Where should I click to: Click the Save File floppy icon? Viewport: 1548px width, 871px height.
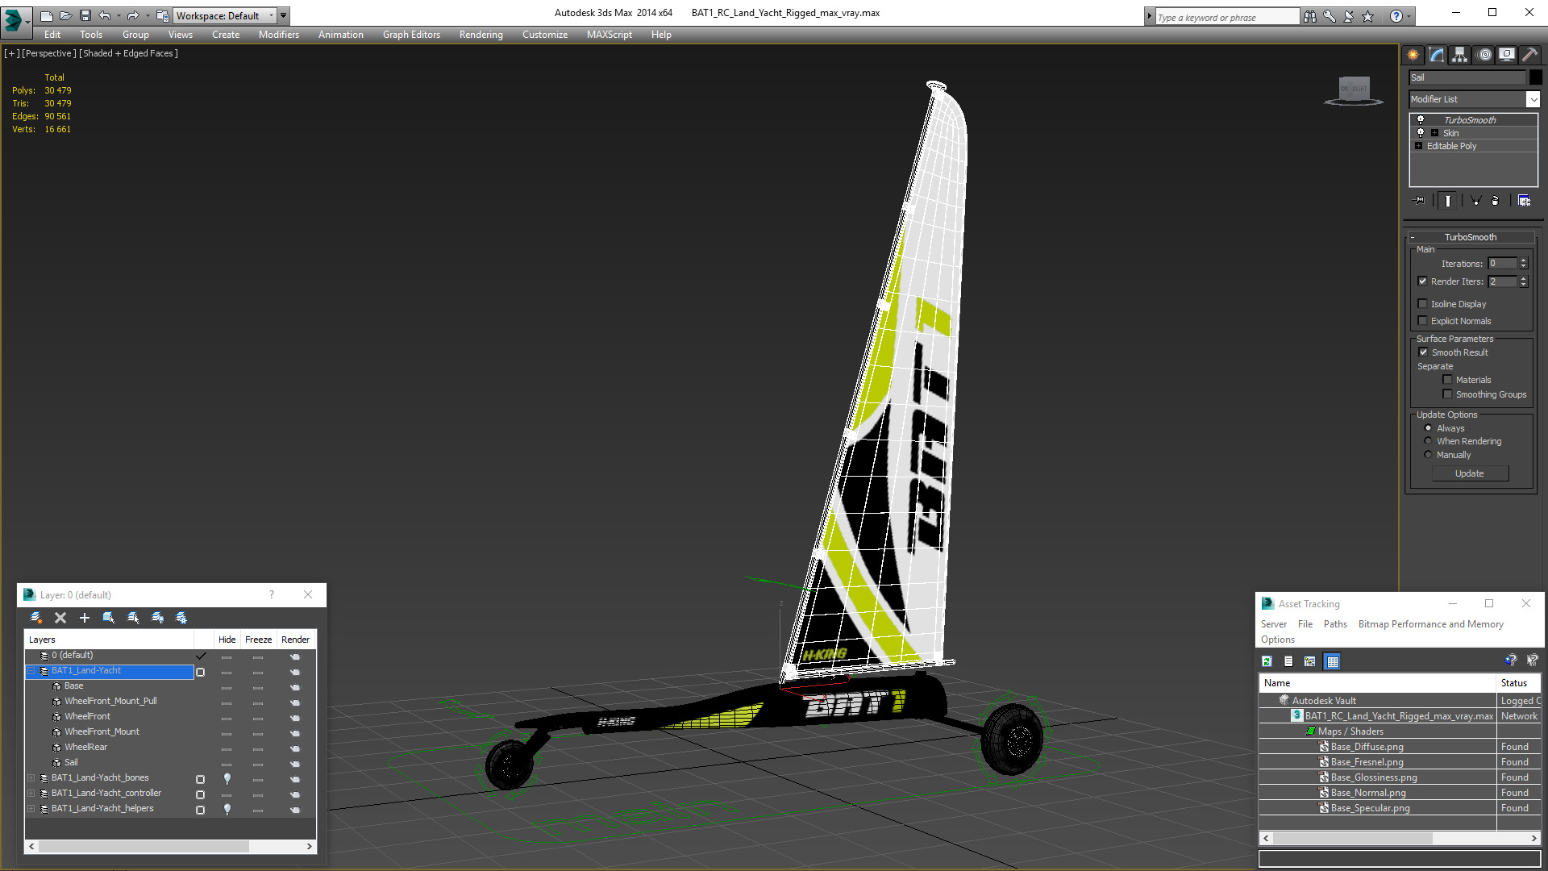(85, 15)
